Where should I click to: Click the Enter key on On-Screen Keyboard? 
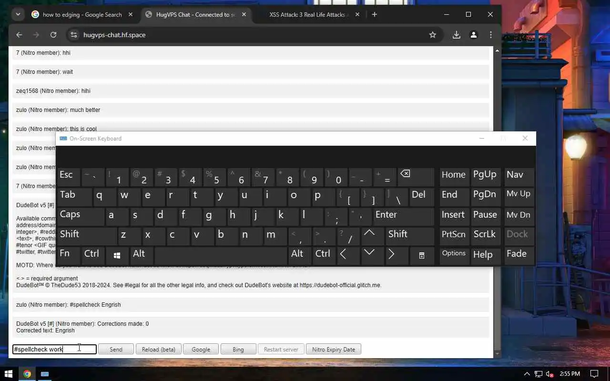(403, 216)
